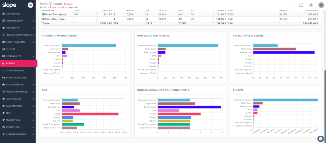The width and height of the screenshot is (326, 143).
Task: Click the Grand Tour Agency table row name
Action: (x=56, y=15)
